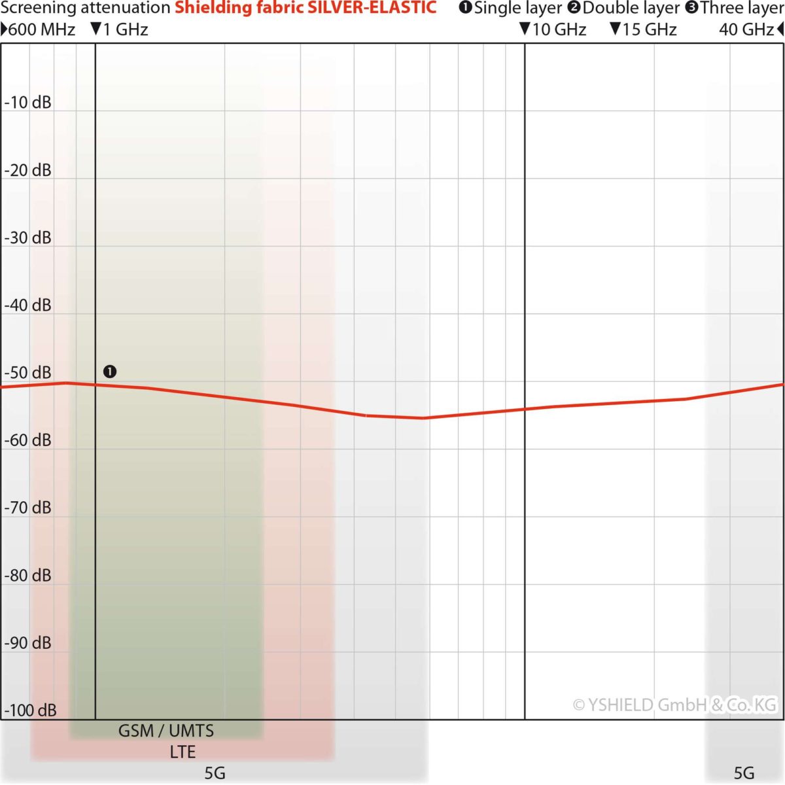
Task: Click the 40 GHz triangle marker
Action: [780, 29]
